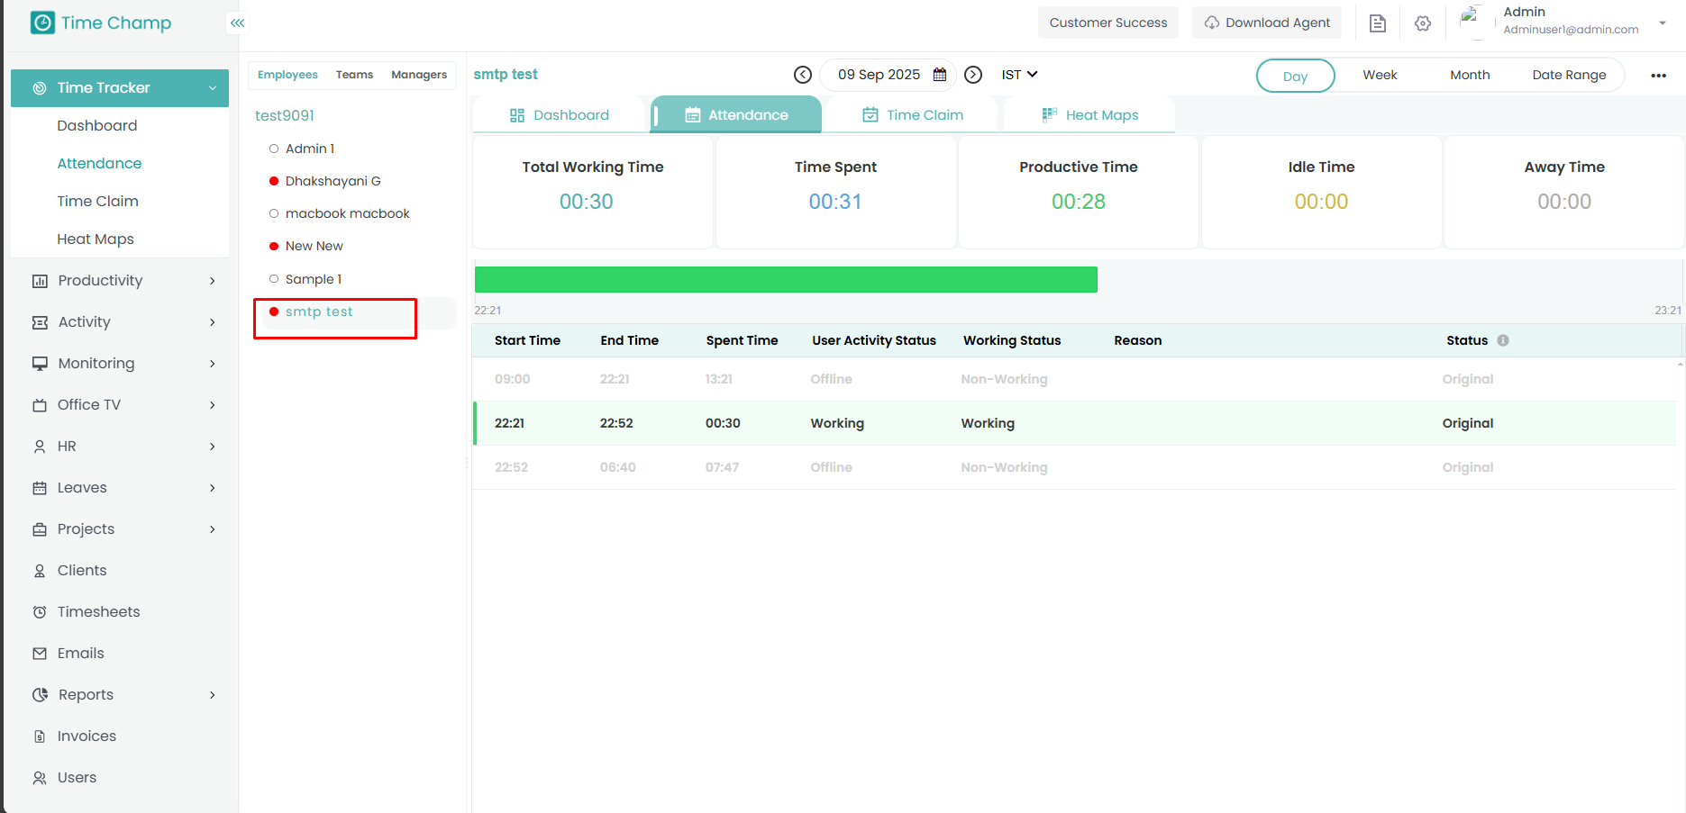Open the Teams tab
Image resolution: width=1686 pixels, height=813 pixels.
pyautogui.click(x=354, y=75)
